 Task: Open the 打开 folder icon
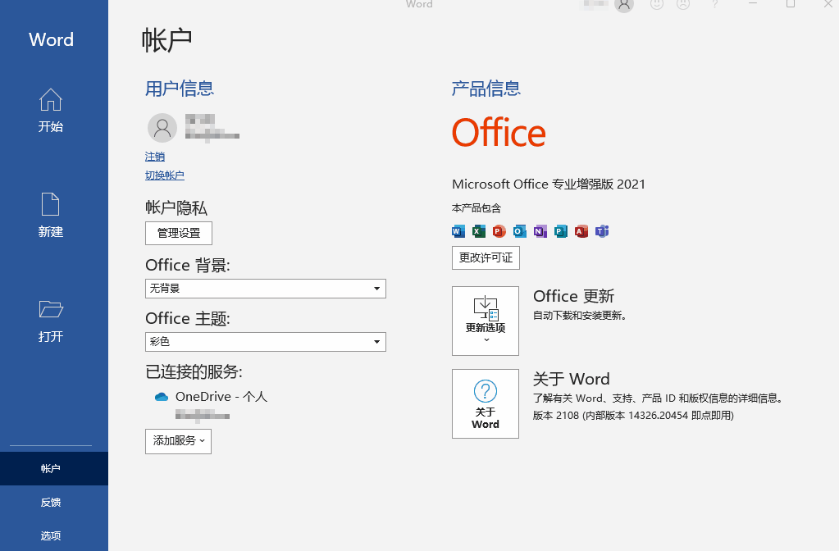(x=51, y=308)
